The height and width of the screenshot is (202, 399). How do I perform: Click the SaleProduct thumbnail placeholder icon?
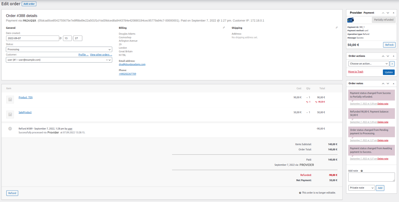tap(10, 114)
